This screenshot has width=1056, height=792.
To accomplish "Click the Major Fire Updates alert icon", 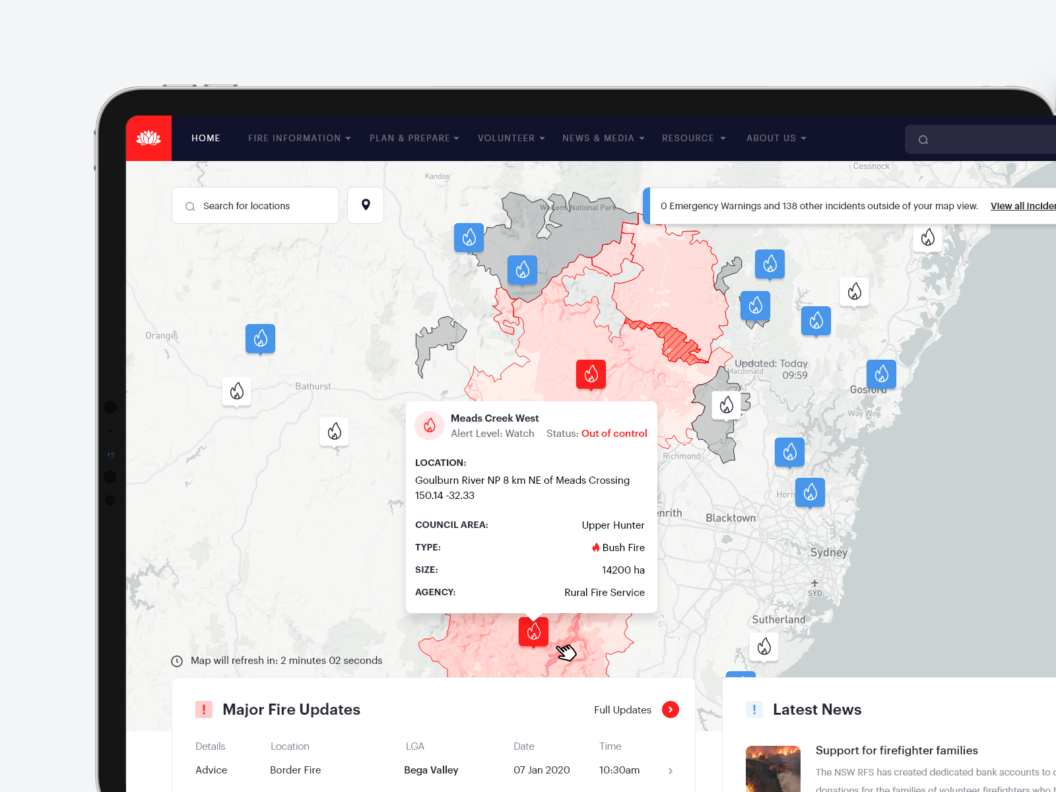I will (203, 709).
